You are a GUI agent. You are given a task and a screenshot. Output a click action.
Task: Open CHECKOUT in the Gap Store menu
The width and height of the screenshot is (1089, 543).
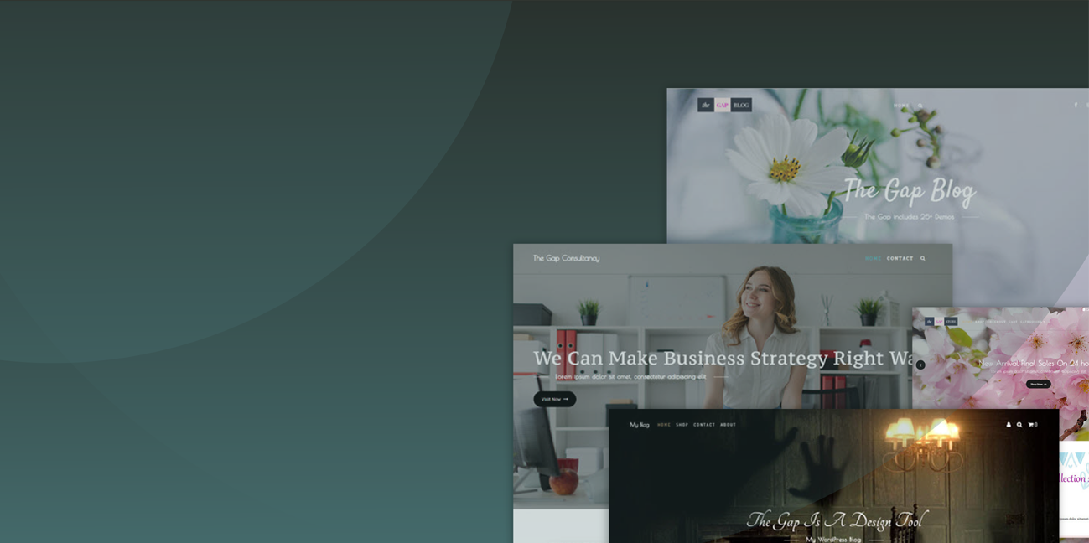tap(996, 321)
